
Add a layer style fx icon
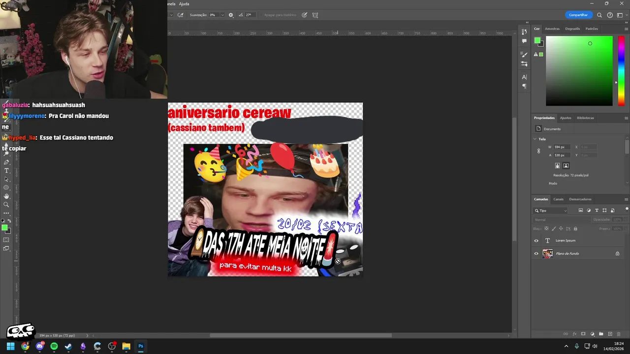tap(574, 334)
